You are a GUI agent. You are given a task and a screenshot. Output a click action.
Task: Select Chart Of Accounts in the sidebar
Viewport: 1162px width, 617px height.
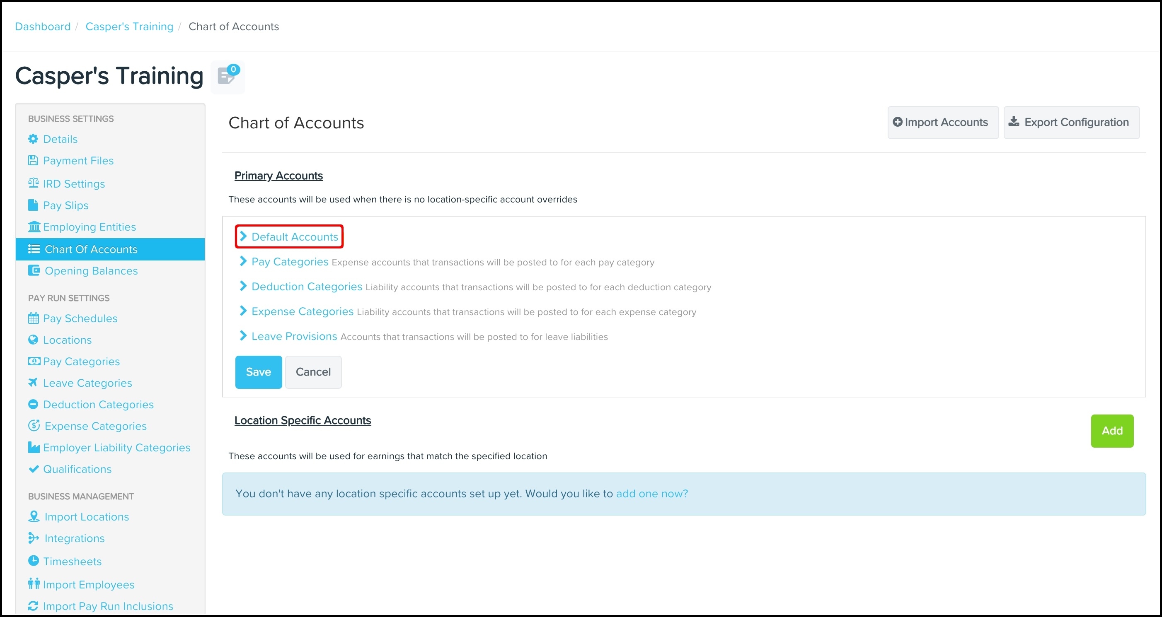[91, 249]
